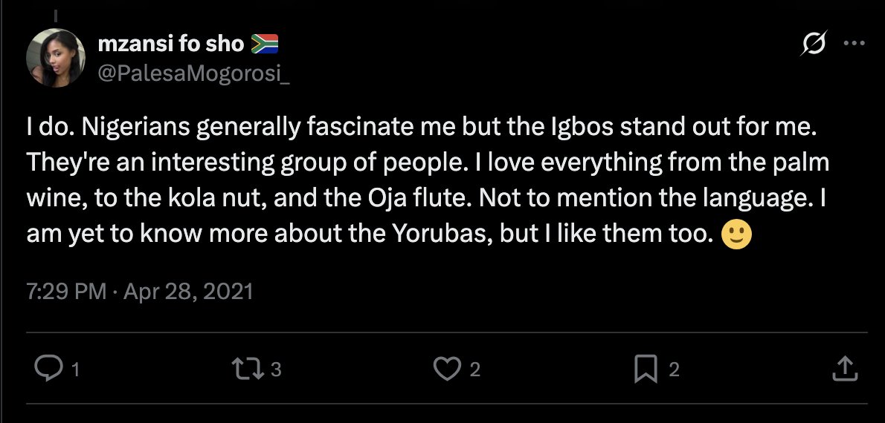The image size is (885, 423).
Task: Click the count beside the bookmark icon
Action: (x=674, y=370)
